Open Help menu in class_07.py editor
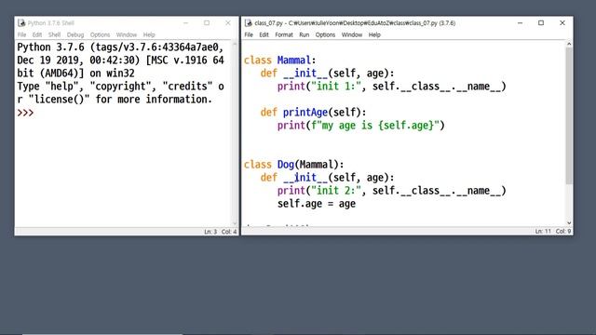 (x=374, y=34)
